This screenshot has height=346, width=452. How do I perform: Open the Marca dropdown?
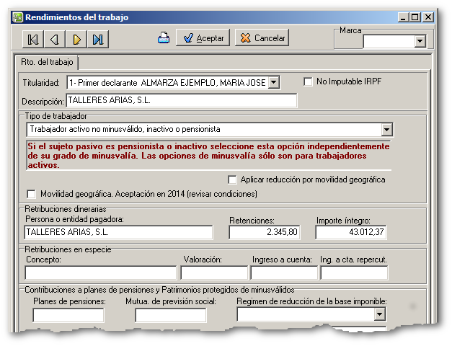420,42
